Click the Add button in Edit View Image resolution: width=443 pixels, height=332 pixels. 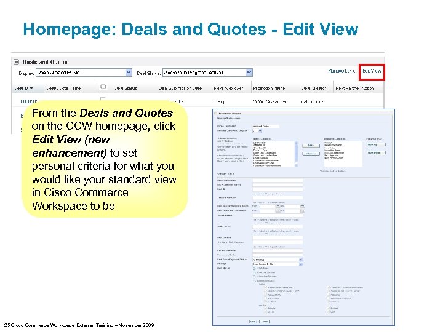coord(311,146)
